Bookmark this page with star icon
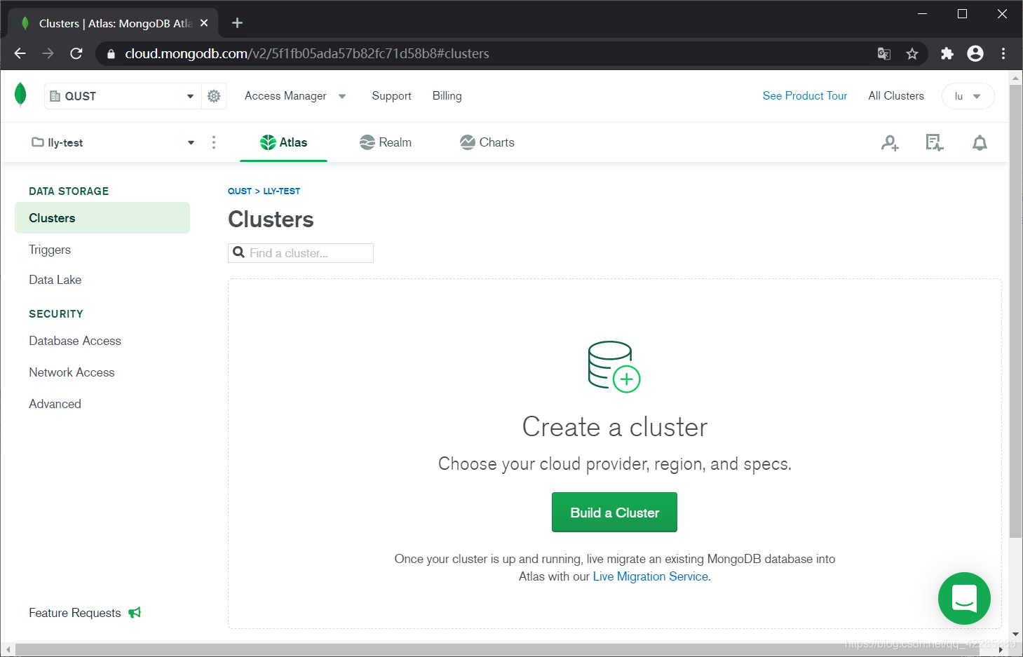Viewport: 1023px width, 657px height. (x=912, y=53)
